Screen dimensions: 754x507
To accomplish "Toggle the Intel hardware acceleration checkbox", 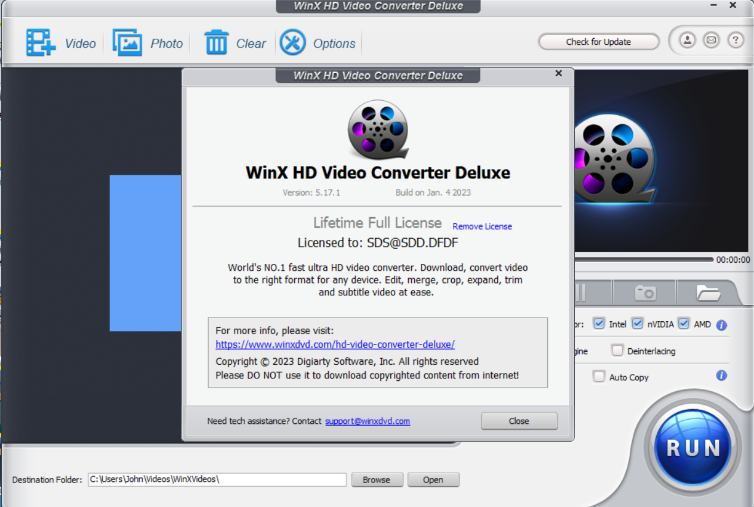I will [599, 324].
